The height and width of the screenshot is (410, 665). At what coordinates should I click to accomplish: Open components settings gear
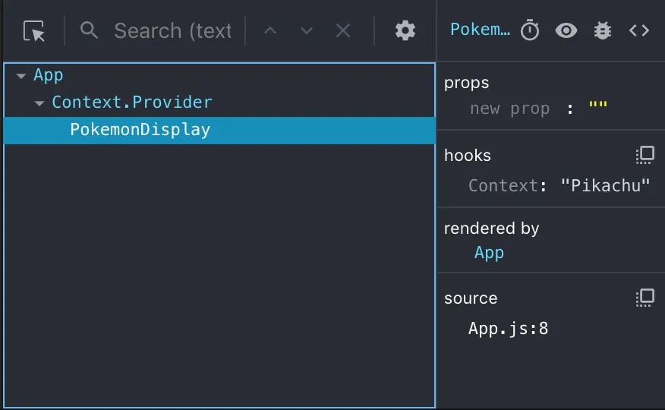click(405, 30)
